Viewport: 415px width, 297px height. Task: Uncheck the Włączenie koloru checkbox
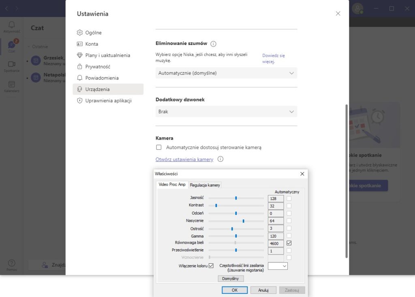pyautogui.click(x=211, y=265)
